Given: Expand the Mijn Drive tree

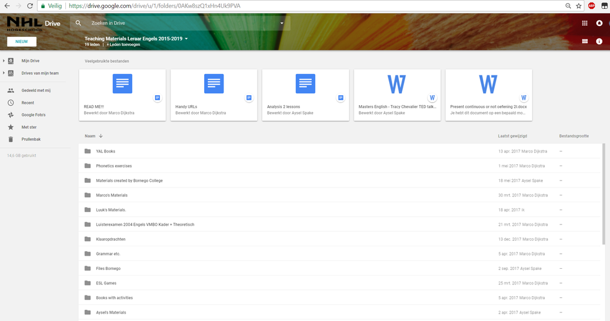Looking at the screenshot, I should coord(4,61).
